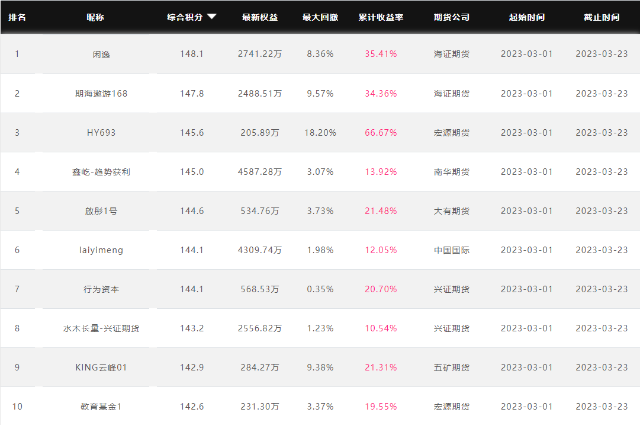Click 兴证期货 in 行为资本 row
This screenshot has height=425, width=640.
pyautogui.click(x=451, y=289)
